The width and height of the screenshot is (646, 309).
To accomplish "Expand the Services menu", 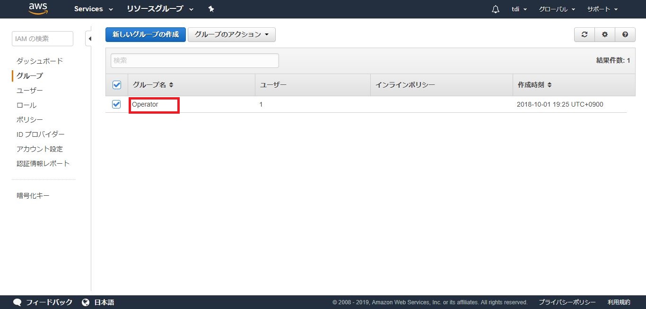I will [93, 9].
